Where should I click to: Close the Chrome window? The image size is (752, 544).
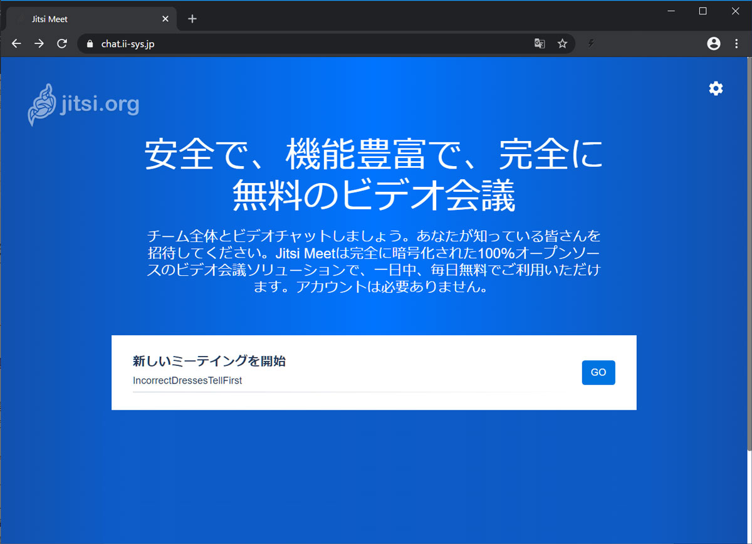(735, 11)
